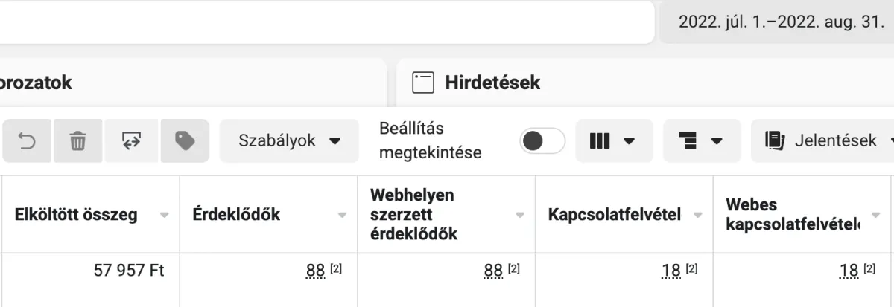Click the undo arrow icon
The height and width of the screenshot is (307, 894).
click(27, 140)
